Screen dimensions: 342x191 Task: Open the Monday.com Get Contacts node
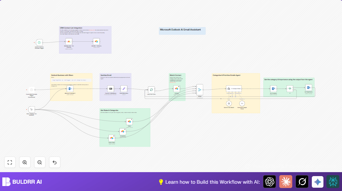click(x=69, y=42)
